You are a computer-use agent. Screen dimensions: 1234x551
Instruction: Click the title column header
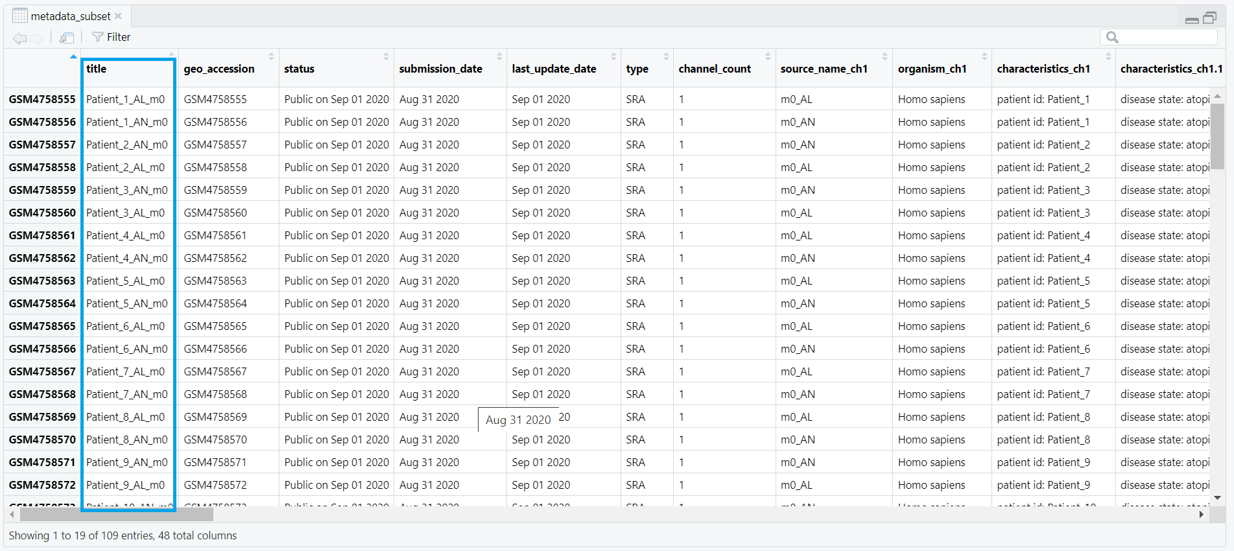tap(97, 69)
